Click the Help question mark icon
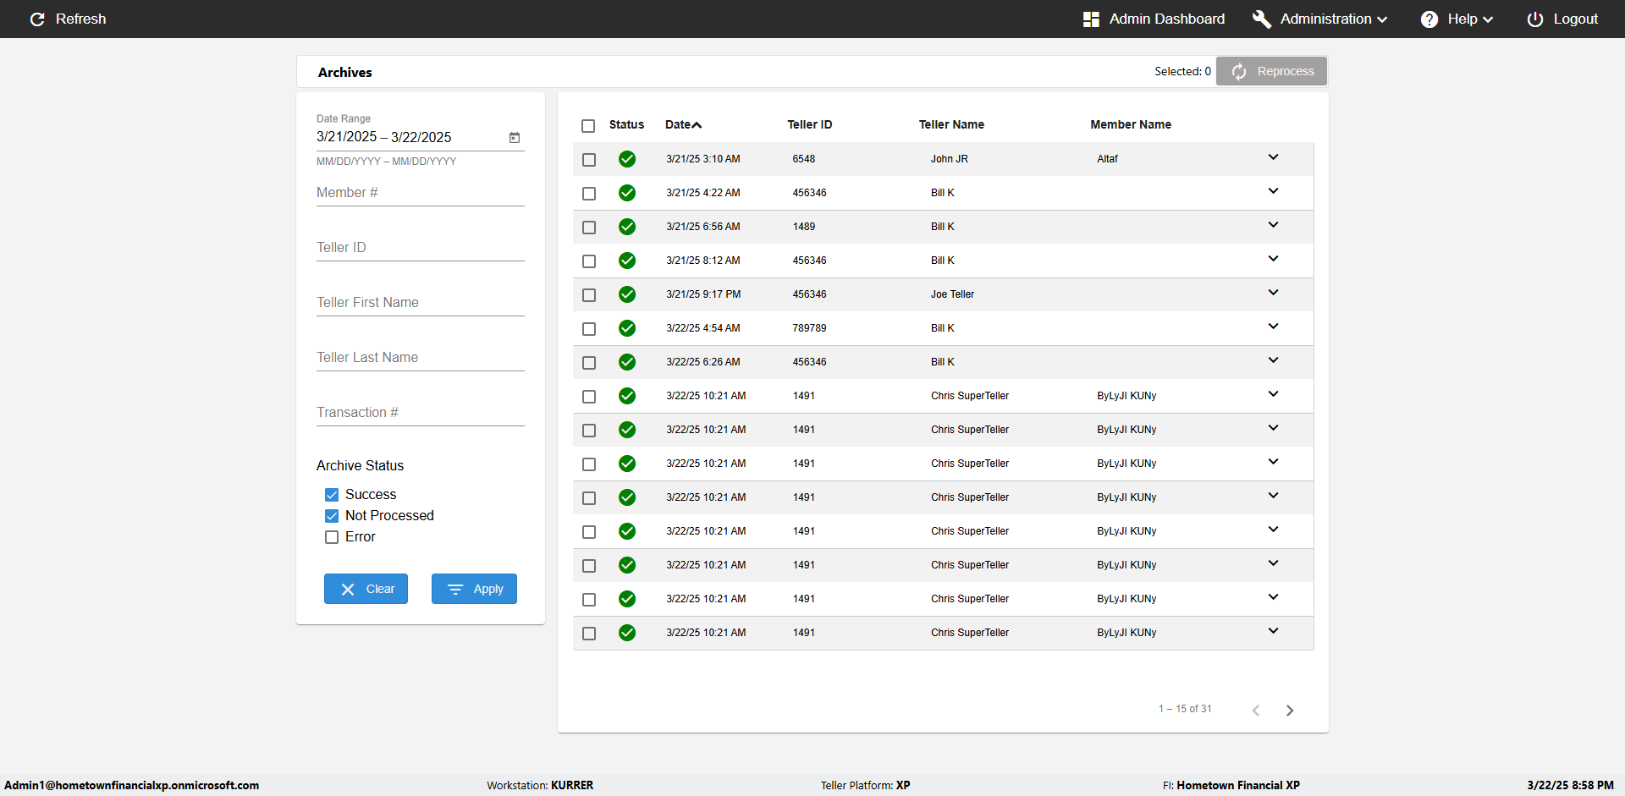Image resolution: width=1625 pixels, height=796 pixels. click(1429, 19)
